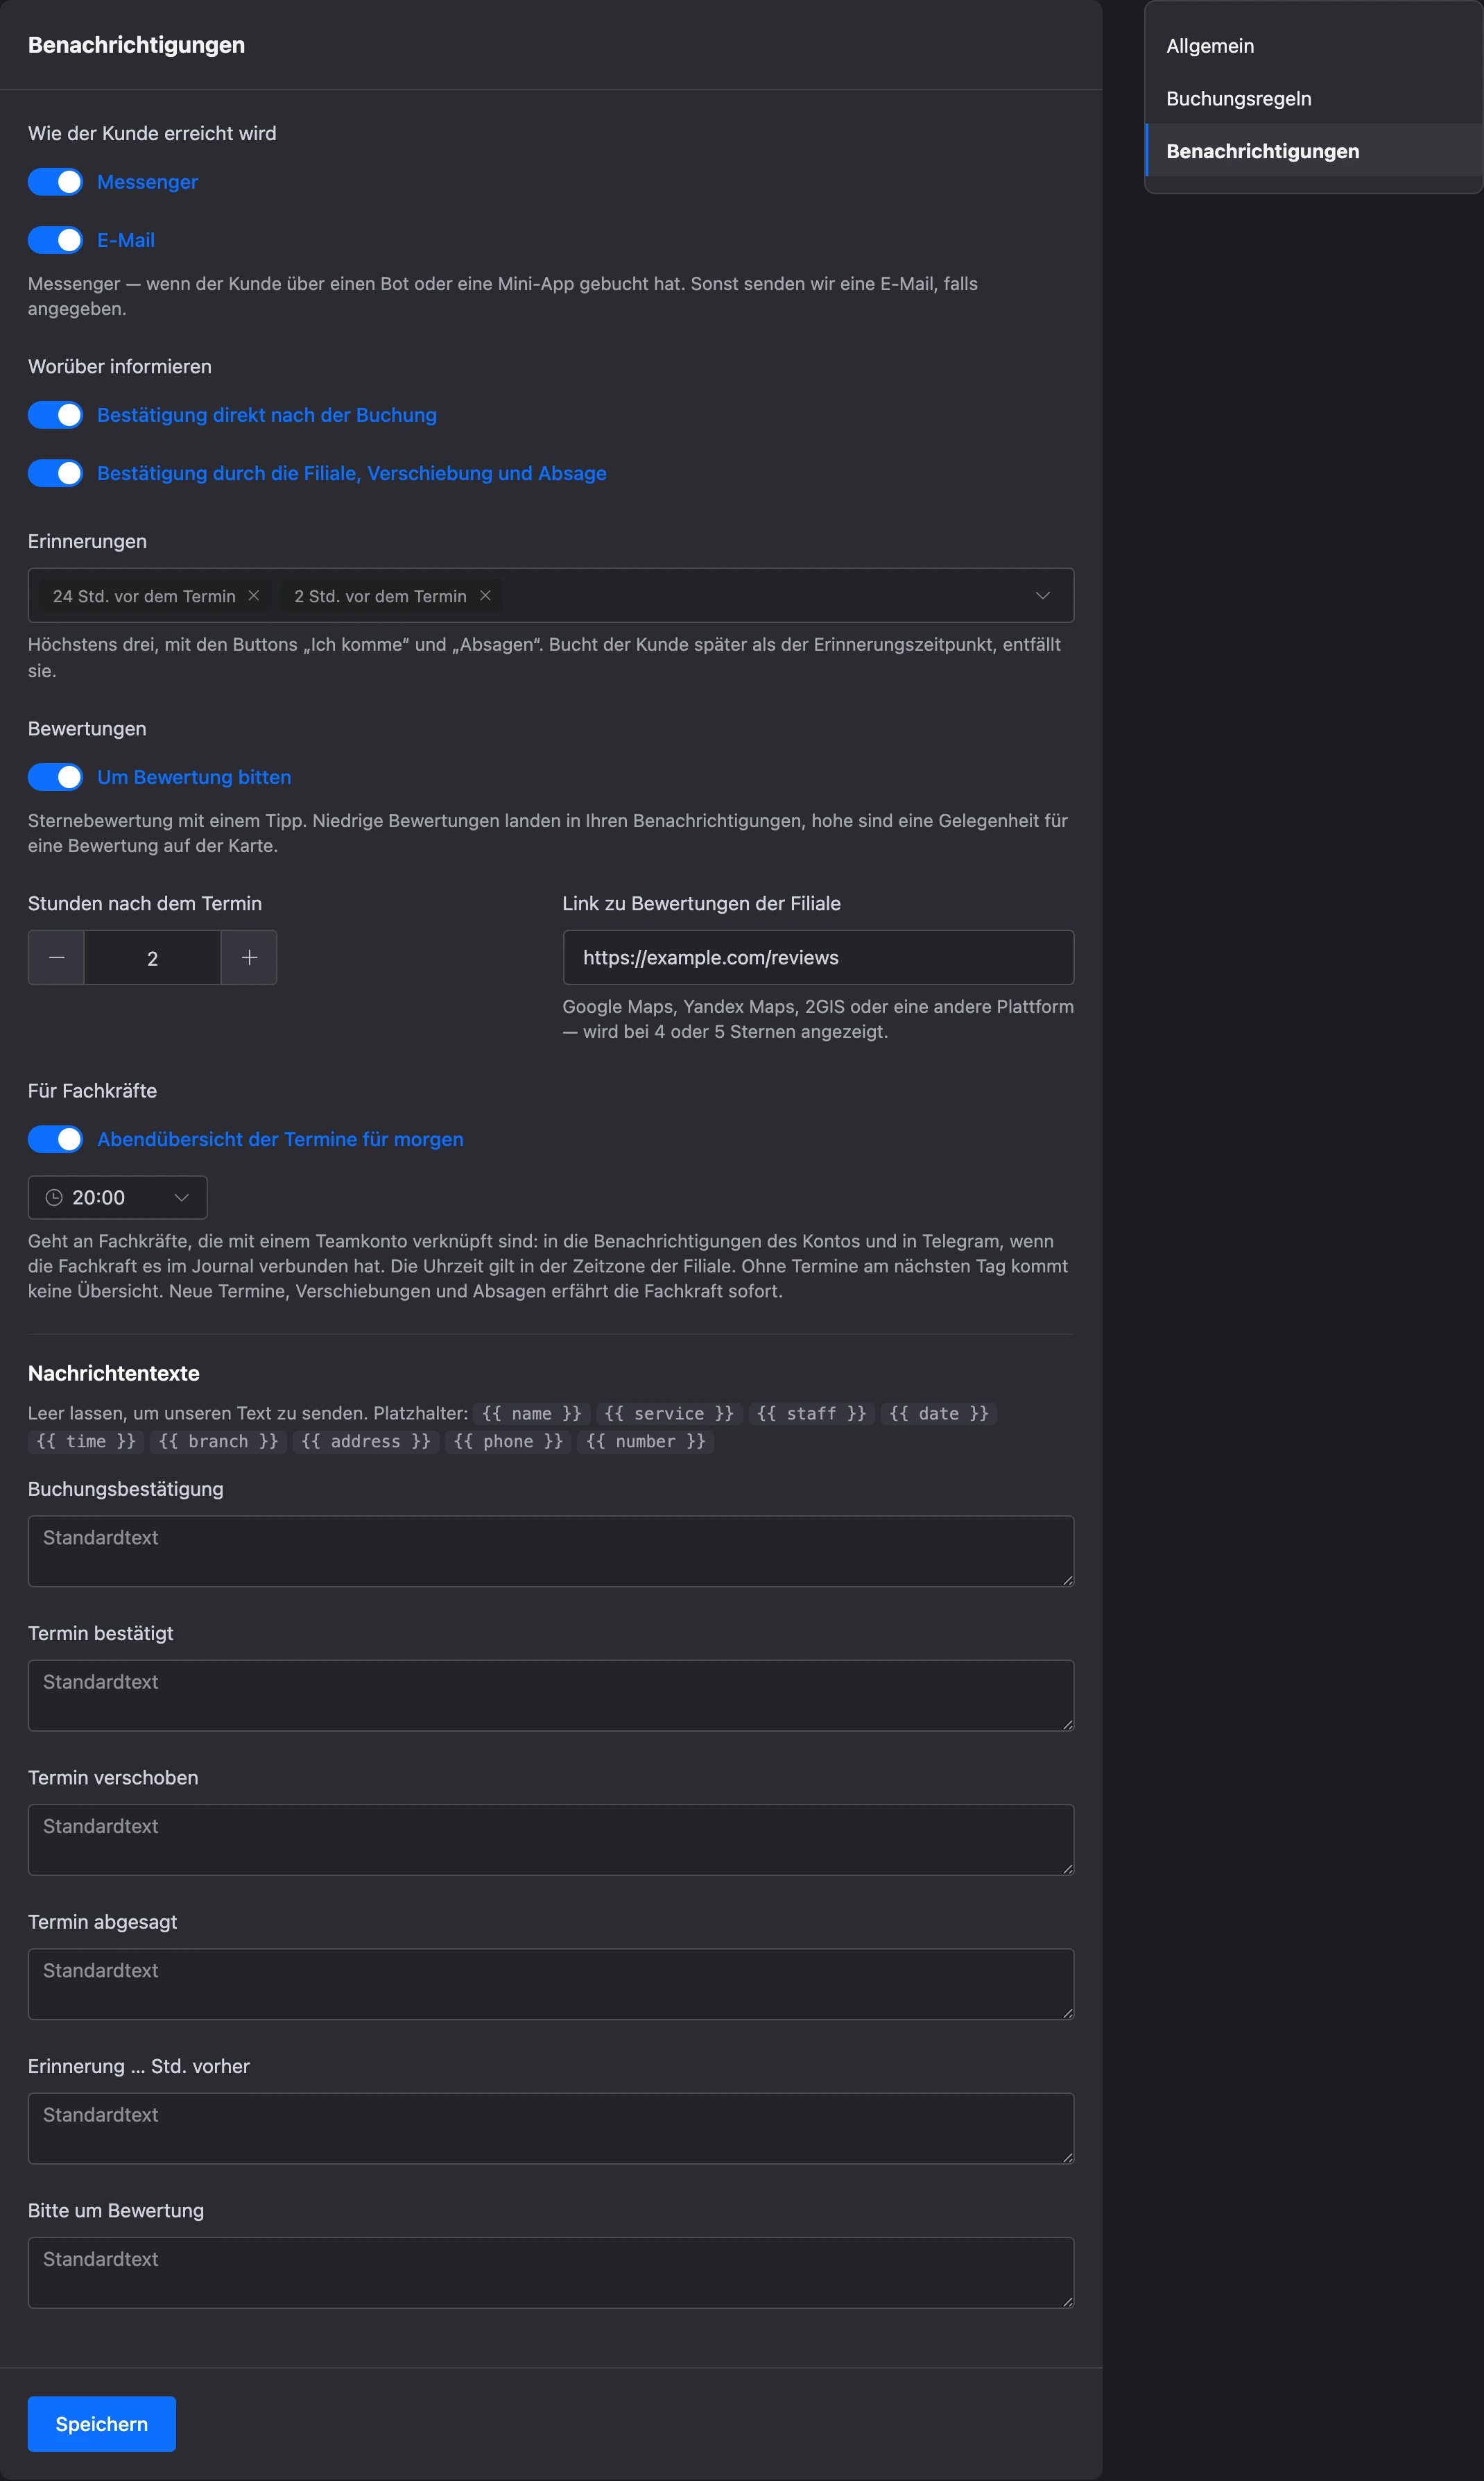Click the Termin abgesagt text area

551,1984
